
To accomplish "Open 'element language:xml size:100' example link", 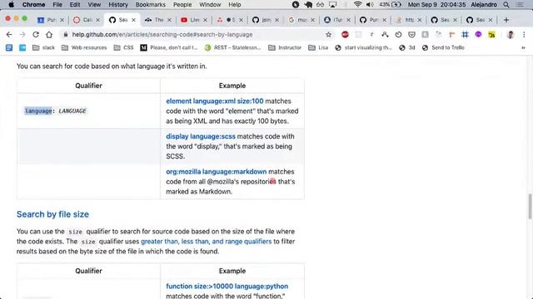I will click(215, 101).
